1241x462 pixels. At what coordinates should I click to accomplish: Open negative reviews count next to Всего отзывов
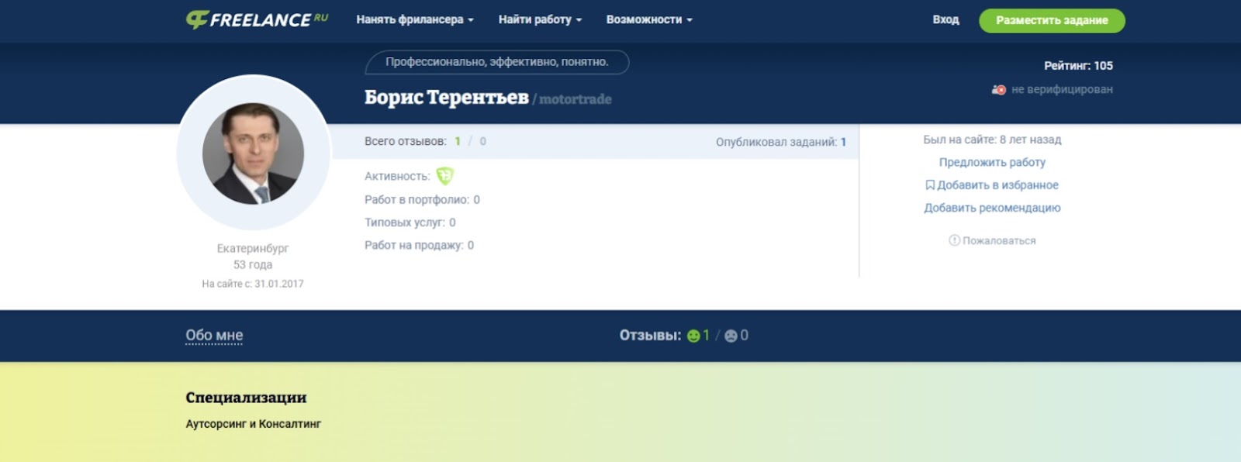pyautogui.click(x=483, y=141)
